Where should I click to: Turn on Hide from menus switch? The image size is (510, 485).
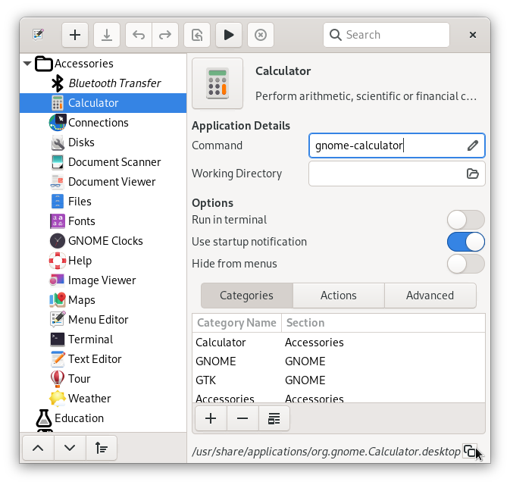465,264
